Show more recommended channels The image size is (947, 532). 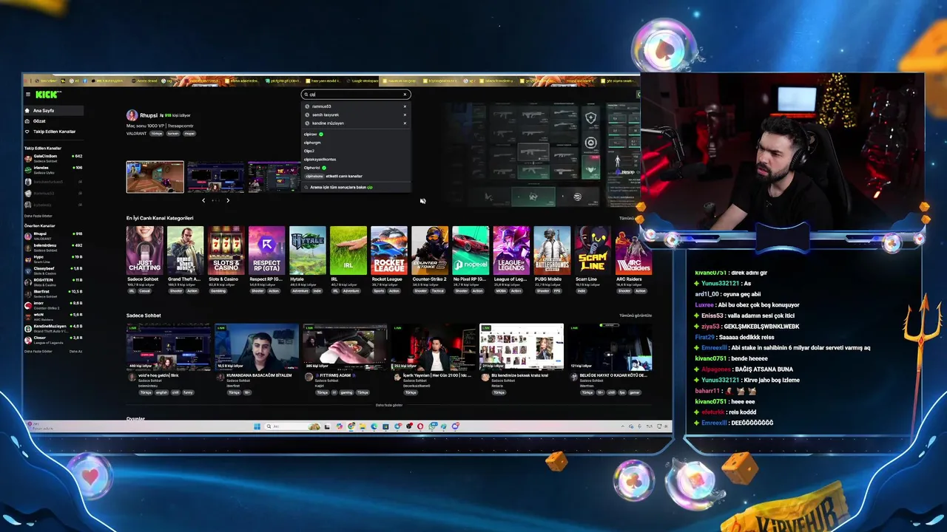click(x=38, y=351)
